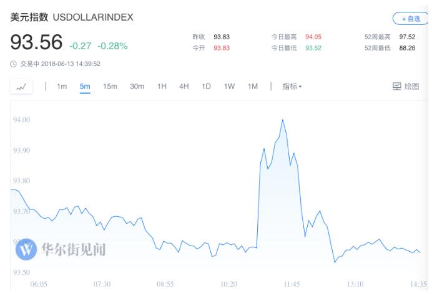Click the clock icon beside trading time
The image size is (432, 301).
[x=14, y=64]
